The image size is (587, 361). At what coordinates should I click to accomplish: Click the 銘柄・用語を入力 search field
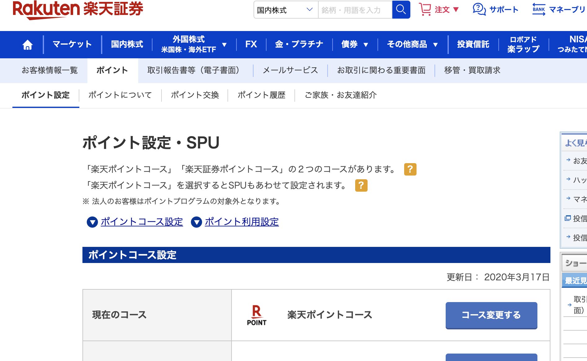coord(355,10)
